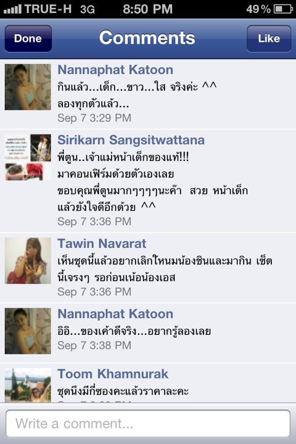Open the Toom Khamnurak name link

(113, 374)
